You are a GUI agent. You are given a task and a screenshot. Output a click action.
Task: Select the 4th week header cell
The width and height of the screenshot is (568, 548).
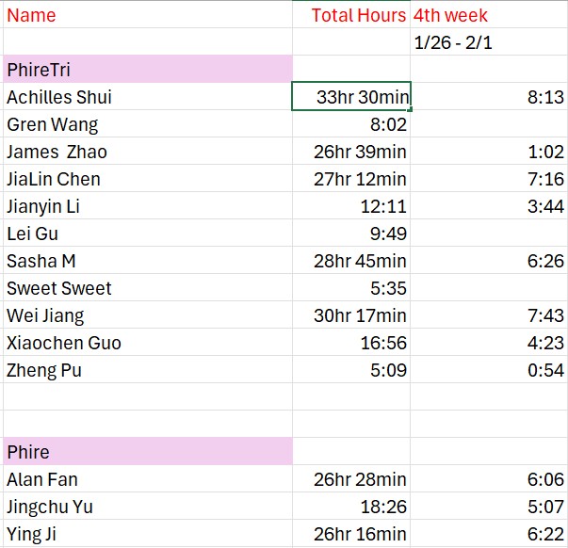point(451,15)
